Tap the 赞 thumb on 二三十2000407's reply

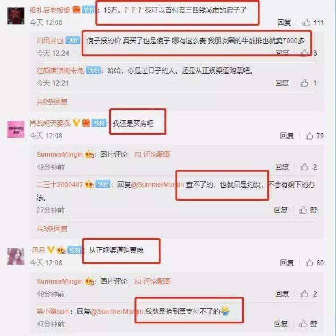(303, 210)
